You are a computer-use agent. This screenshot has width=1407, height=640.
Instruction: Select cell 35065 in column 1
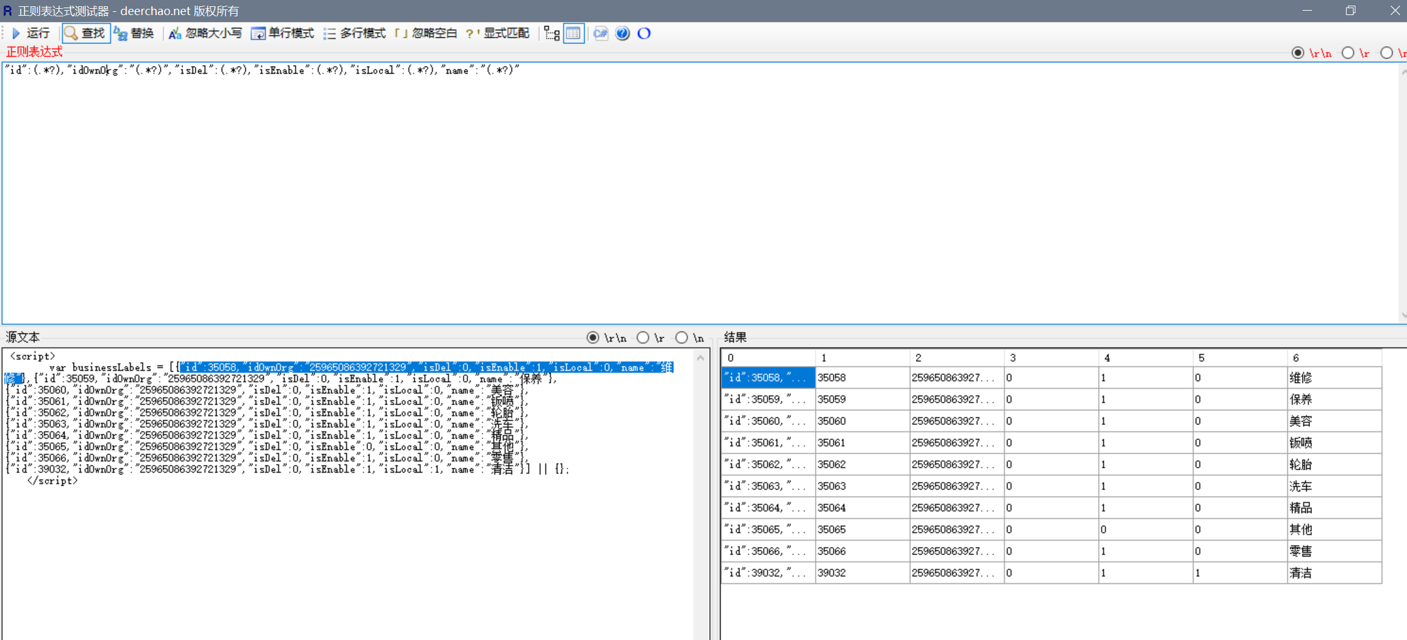[862, 529]
